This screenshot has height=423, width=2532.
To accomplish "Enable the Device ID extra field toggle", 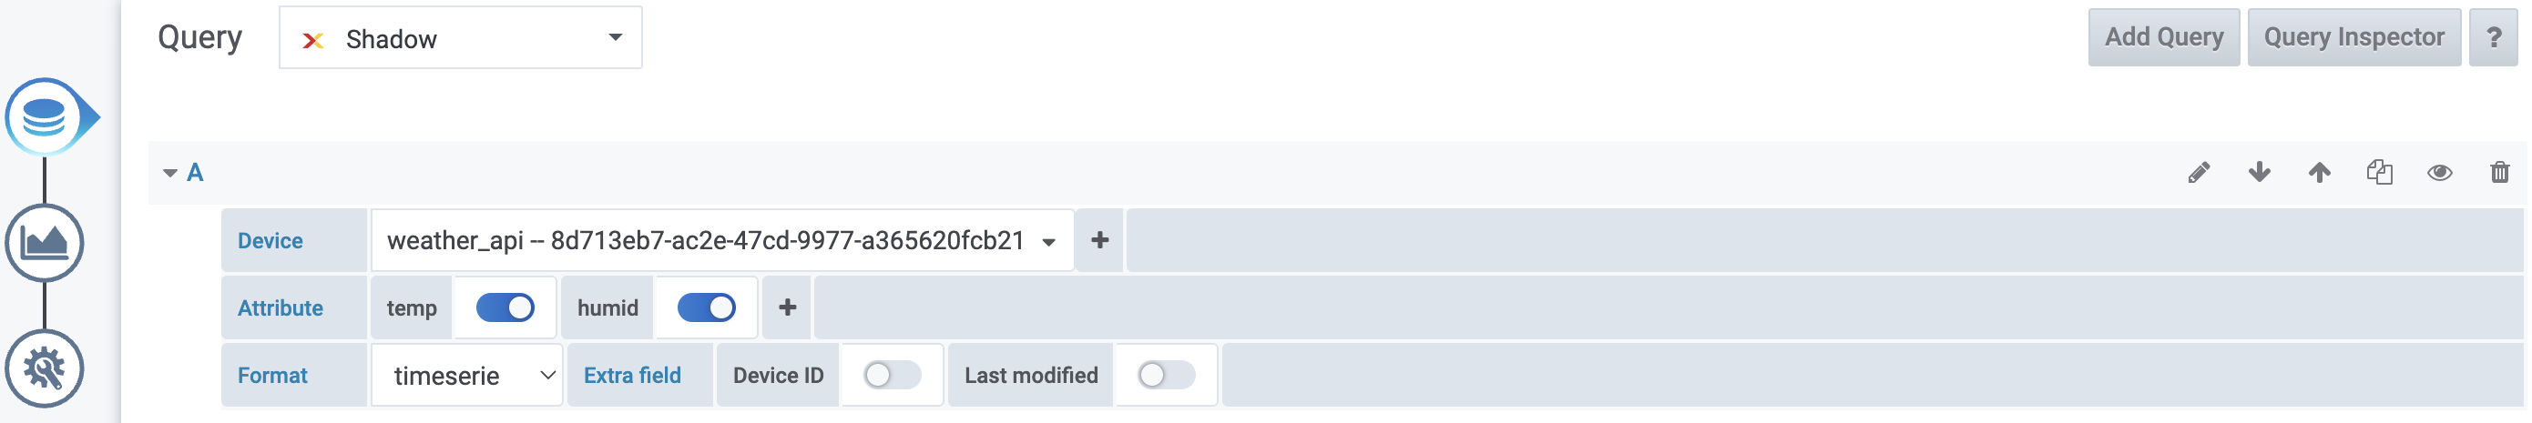I will coord(892,375).
